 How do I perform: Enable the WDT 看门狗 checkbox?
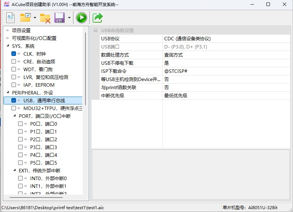[14, 69]
